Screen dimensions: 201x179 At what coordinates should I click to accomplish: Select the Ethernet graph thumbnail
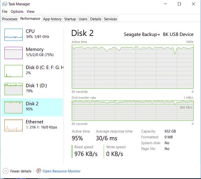click(x=14, y=125)
